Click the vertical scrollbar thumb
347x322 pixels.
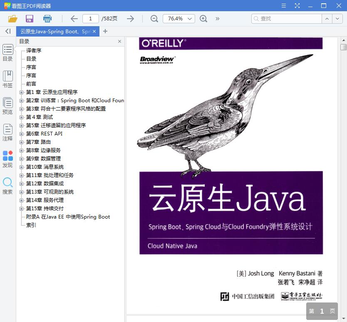point(343,47)
